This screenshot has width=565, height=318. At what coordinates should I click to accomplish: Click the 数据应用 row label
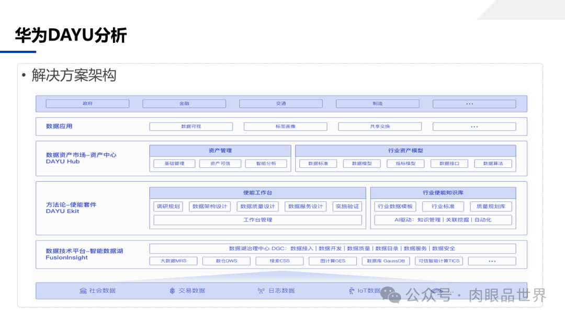tap(59, 127)
